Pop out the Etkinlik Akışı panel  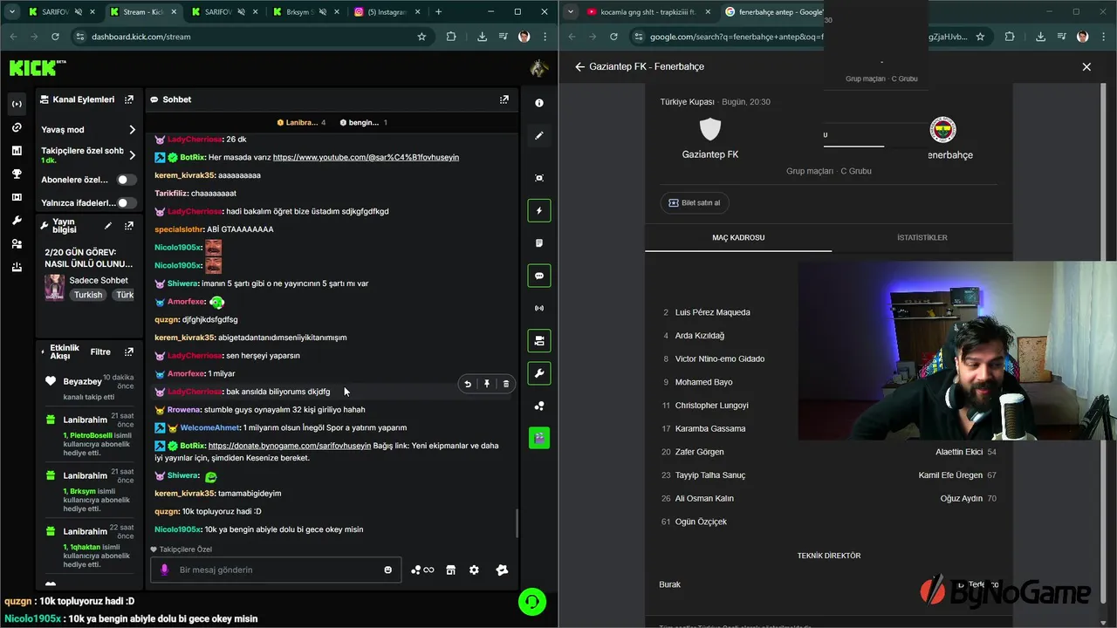(x=129, y=352)
